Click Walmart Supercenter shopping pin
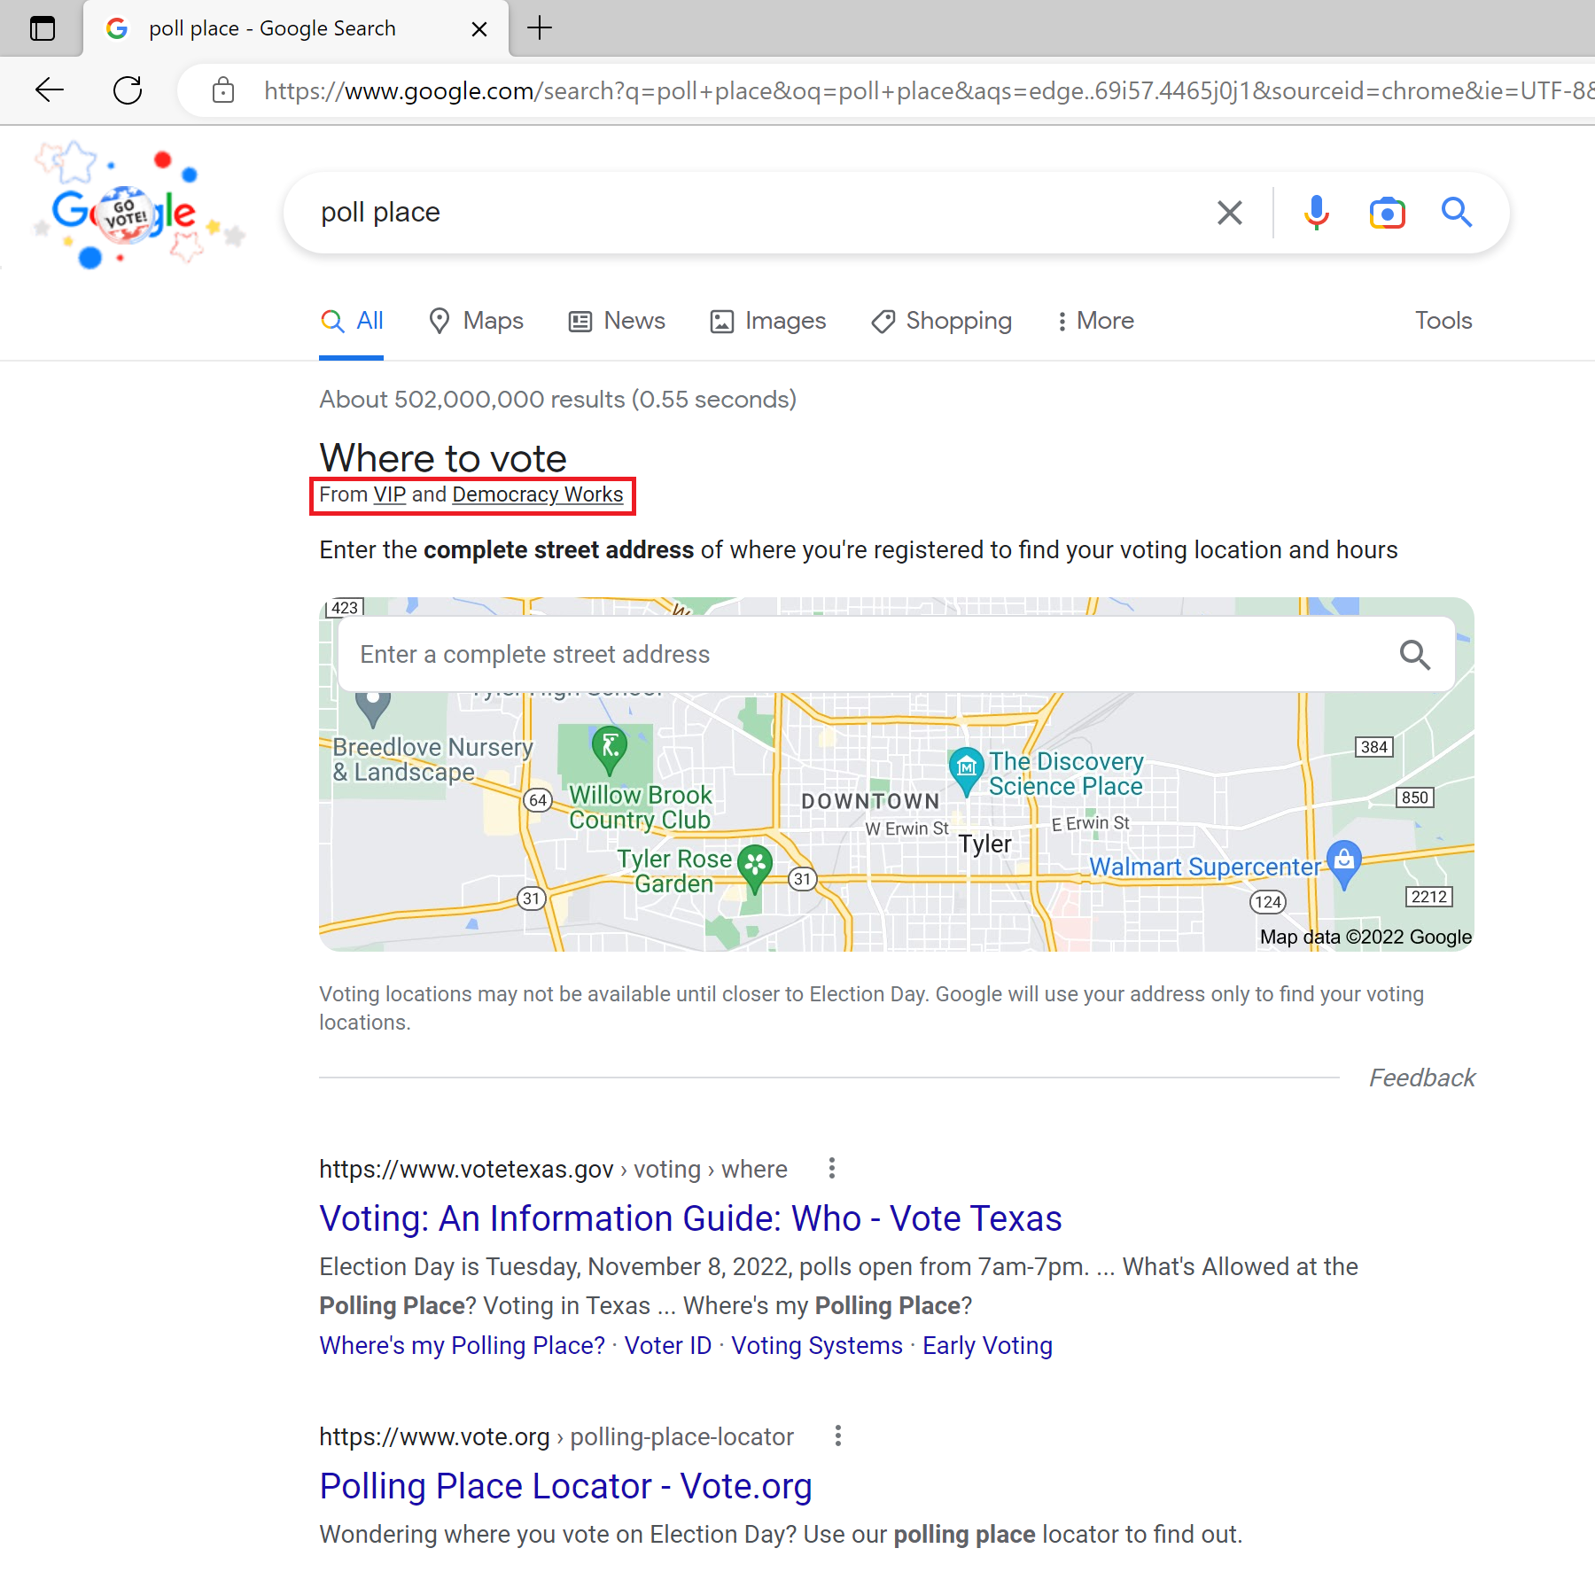This screenshot has height=1595, width=1595. [1344, 863]
